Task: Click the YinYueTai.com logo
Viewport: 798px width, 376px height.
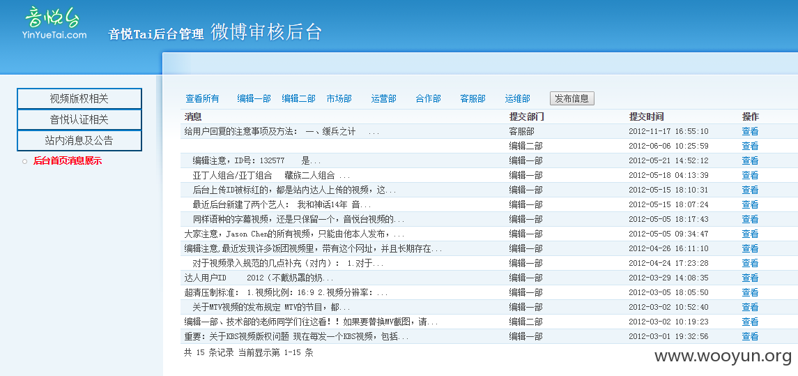Action: (54, 23)
